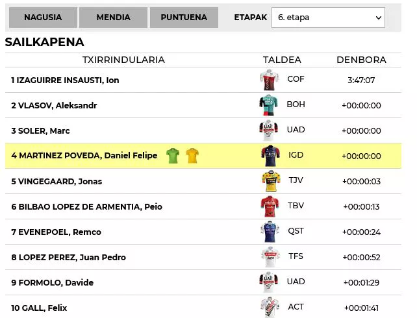417x318 pixels.
Task: Click the green jersey next to Martinez Poveda
Action: click(x=172, y=156)
